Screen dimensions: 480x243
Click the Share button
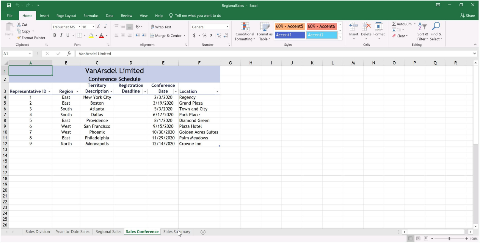tap(468, 16)
